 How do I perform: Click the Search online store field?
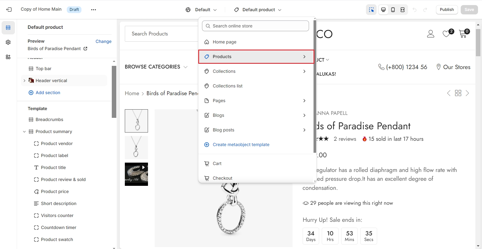click(256, 26)
